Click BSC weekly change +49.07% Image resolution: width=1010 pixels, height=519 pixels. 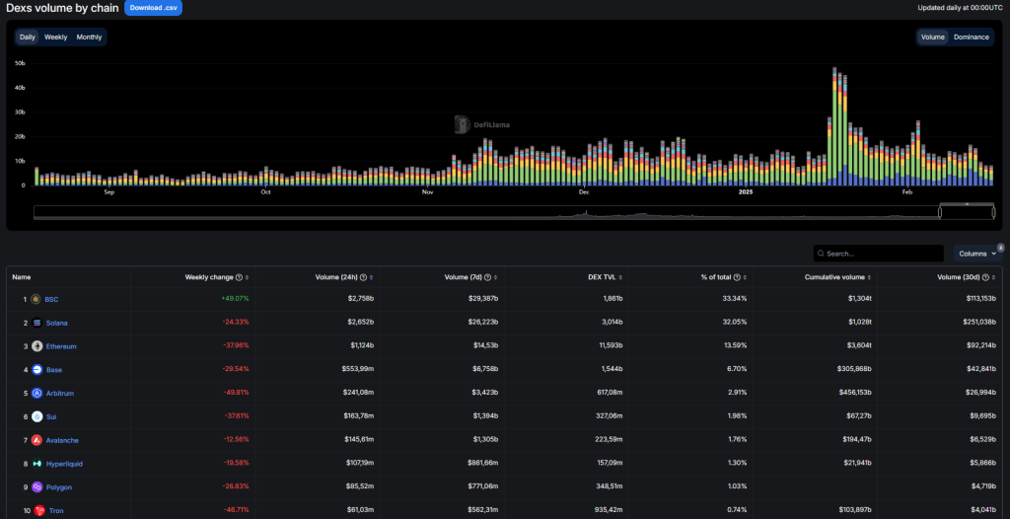(235, 299)
